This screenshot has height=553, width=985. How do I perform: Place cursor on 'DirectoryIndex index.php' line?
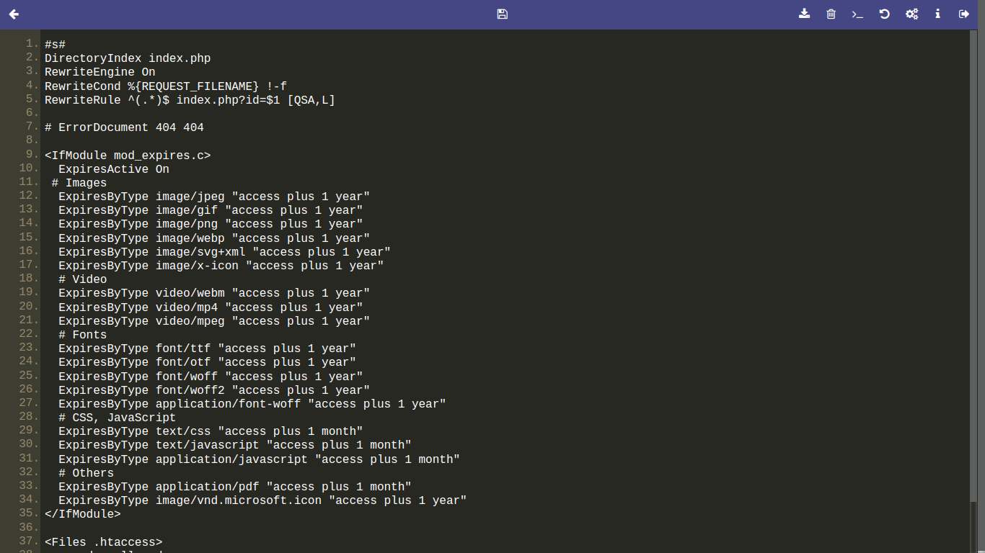point(128,58)
